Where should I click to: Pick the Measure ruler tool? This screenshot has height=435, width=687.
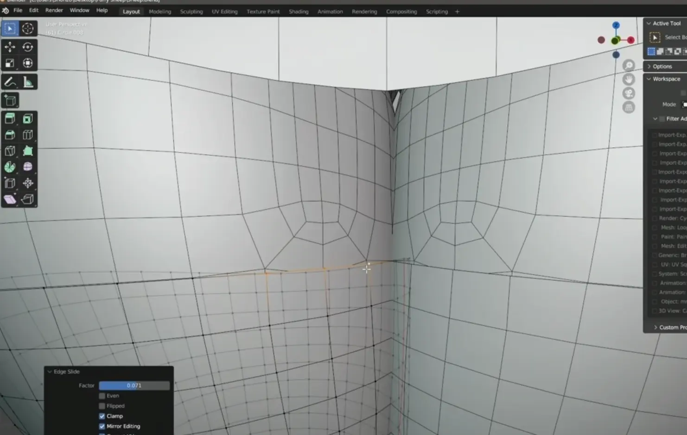[x=28, y=82]
